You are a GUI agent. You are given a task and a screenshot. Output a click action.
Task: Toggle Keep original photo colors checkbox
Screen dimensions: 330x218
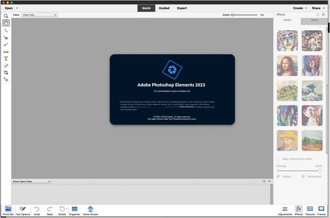(x=278, y=159)
